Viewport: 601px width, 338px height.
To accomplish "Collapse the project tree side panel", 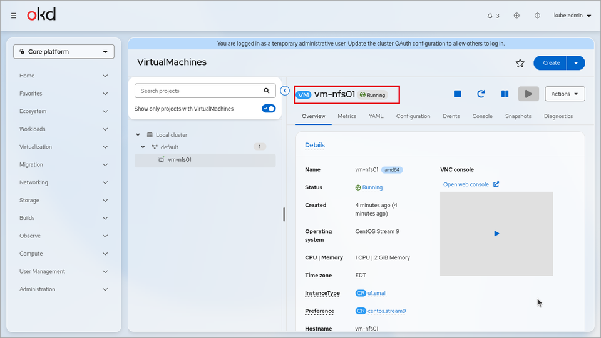I will coord(285,91).
